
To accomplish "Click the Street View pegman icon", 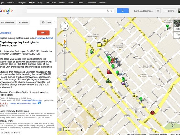I will click(x=65, y=42).
